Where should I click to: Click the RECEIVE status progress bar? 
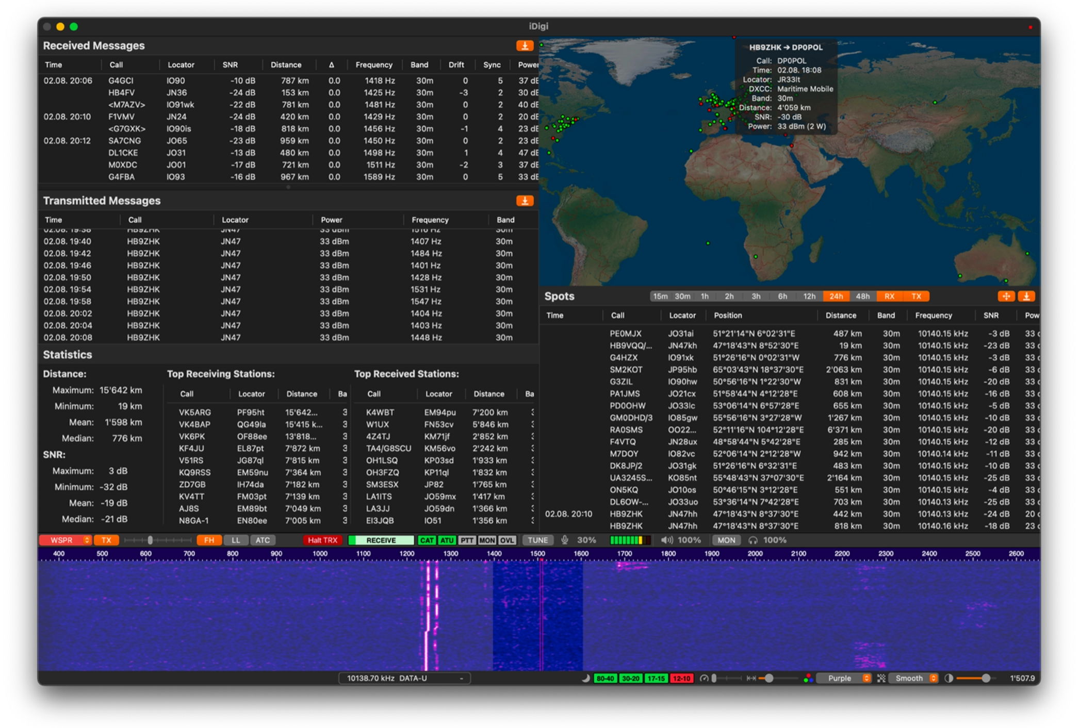(381, 540)
